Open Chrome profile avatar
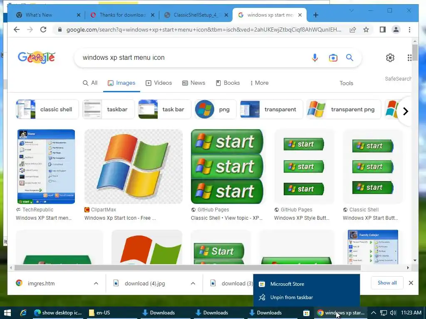The width and height of the screenshot is (426, 319). (396, 29)
